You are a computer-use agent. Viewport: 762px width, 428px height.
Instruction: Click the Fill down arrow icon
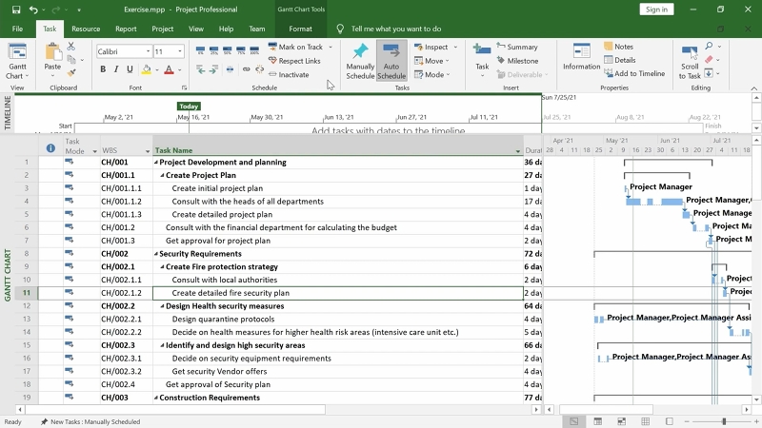click(709, 73)
